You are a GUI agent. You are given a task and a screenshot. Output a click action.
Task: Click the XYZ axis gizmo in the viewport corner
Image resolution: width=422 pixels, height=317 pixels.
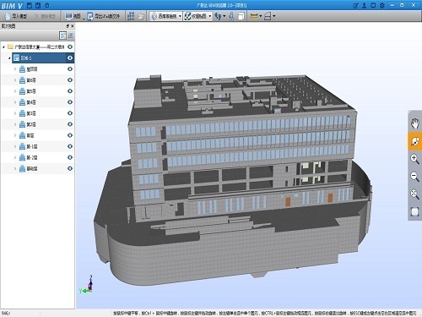[x=86, y=285]
